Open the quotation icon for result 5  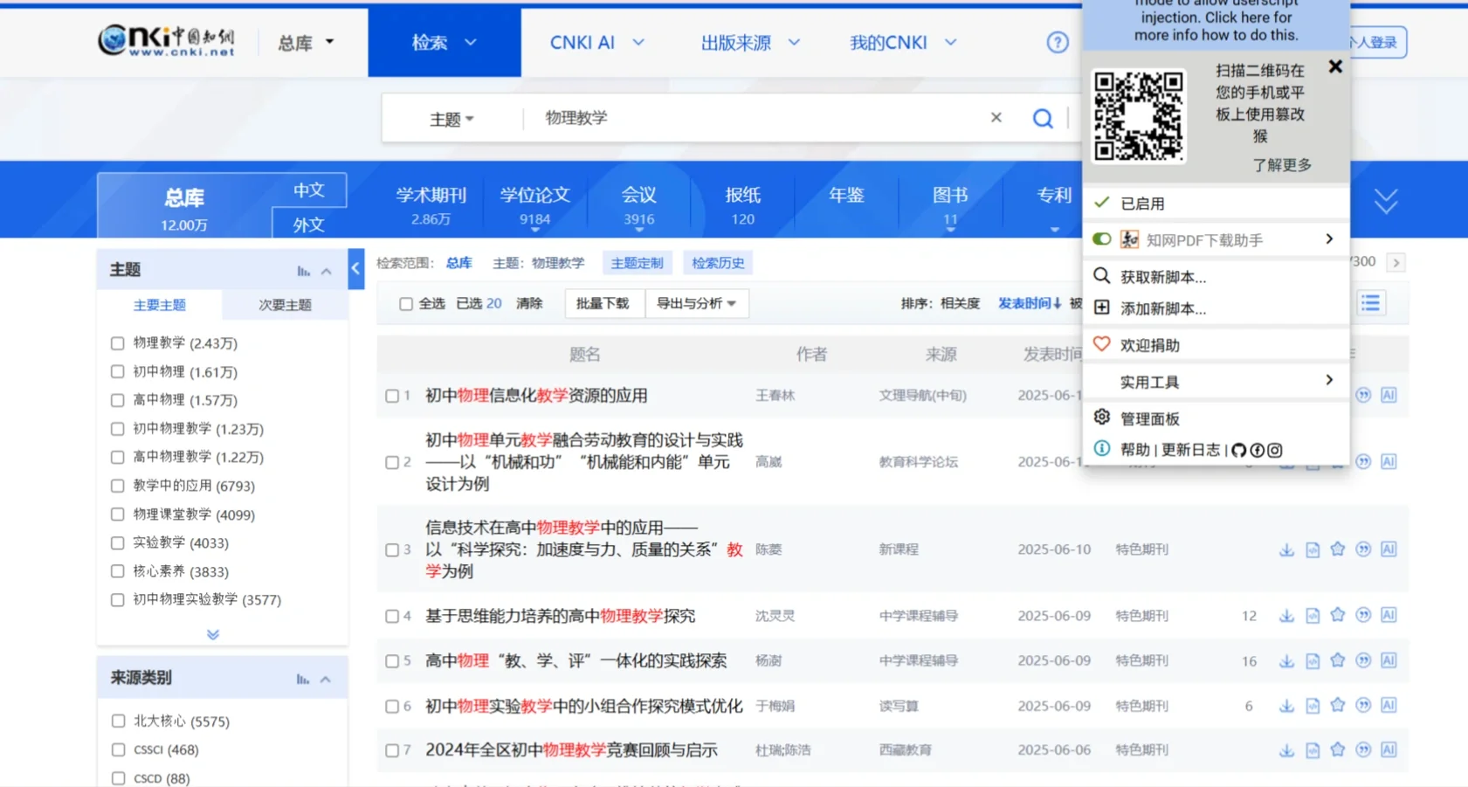pyautogui.click(x=1362, y=660)
